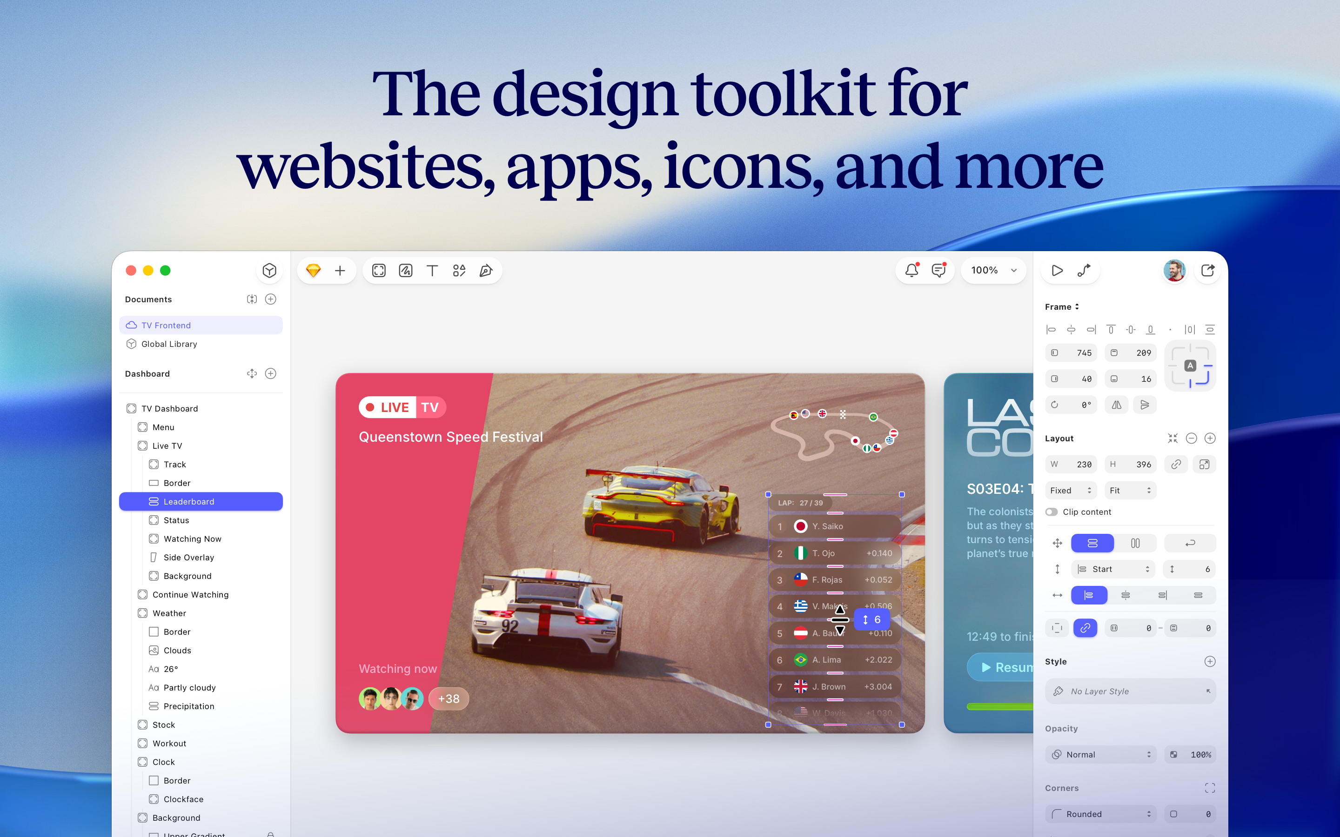This screenshot has width=1340, height=837.
Task: Select the Leaderboard layer in the sidebar
Action: pyautogui.click(x=189, y=501)
